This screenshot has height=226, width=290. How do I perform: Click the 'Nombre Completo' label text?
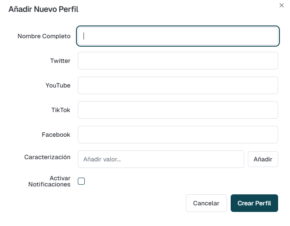[44, 36]
